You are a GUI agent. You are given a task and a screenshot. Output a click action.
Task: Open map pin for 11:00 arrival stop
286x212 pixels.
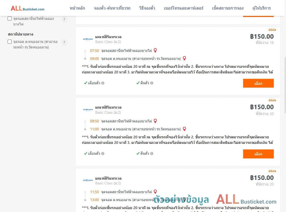(184, 129)
